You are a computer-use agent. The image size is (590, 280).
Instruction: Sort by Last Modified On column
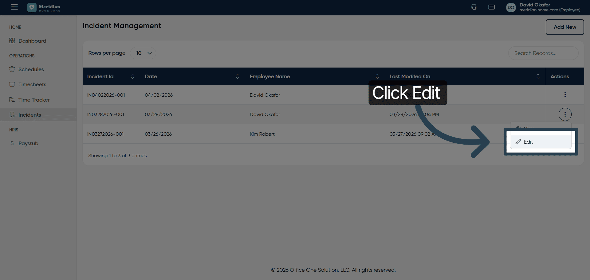(538, 76)
